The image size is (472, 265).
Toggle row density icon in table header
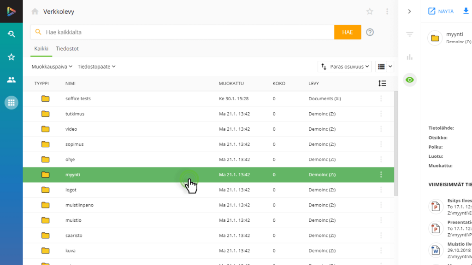point(382,83)
